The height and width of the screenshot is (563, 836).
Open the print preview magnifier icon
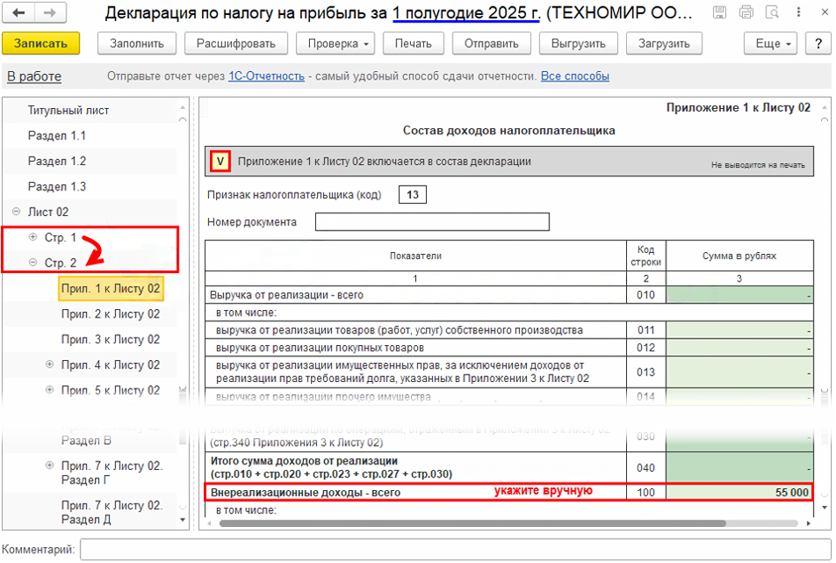(770, 13)
